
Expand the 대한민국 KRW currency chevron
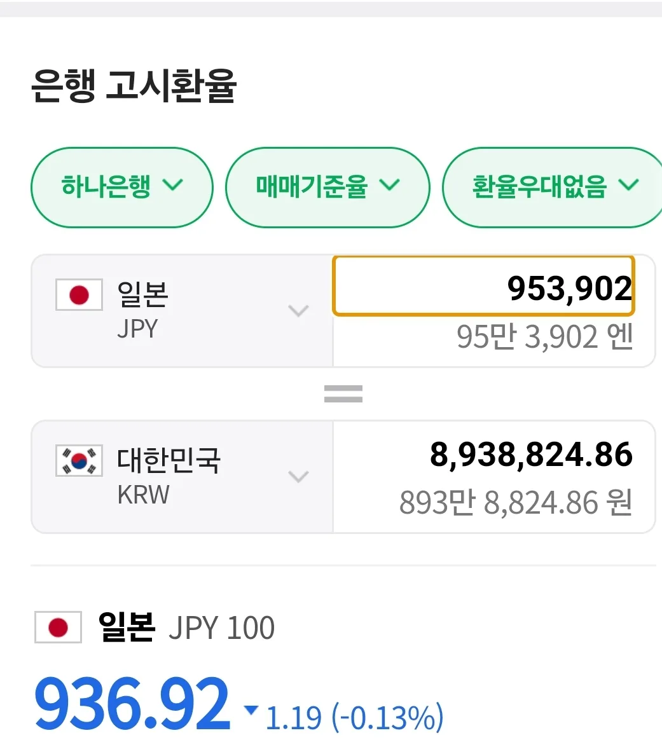point(298,477)
